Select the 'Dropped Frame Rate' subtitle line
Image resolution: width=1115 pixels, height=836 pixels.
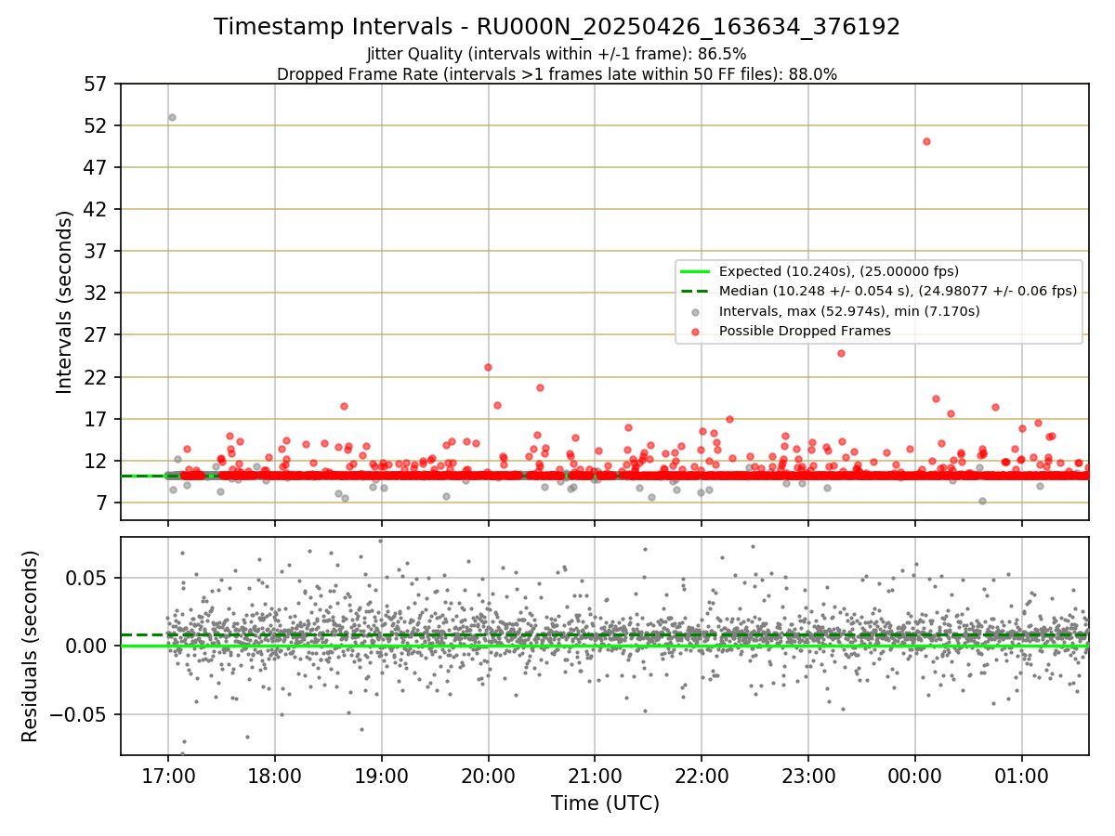coord(557,74)
